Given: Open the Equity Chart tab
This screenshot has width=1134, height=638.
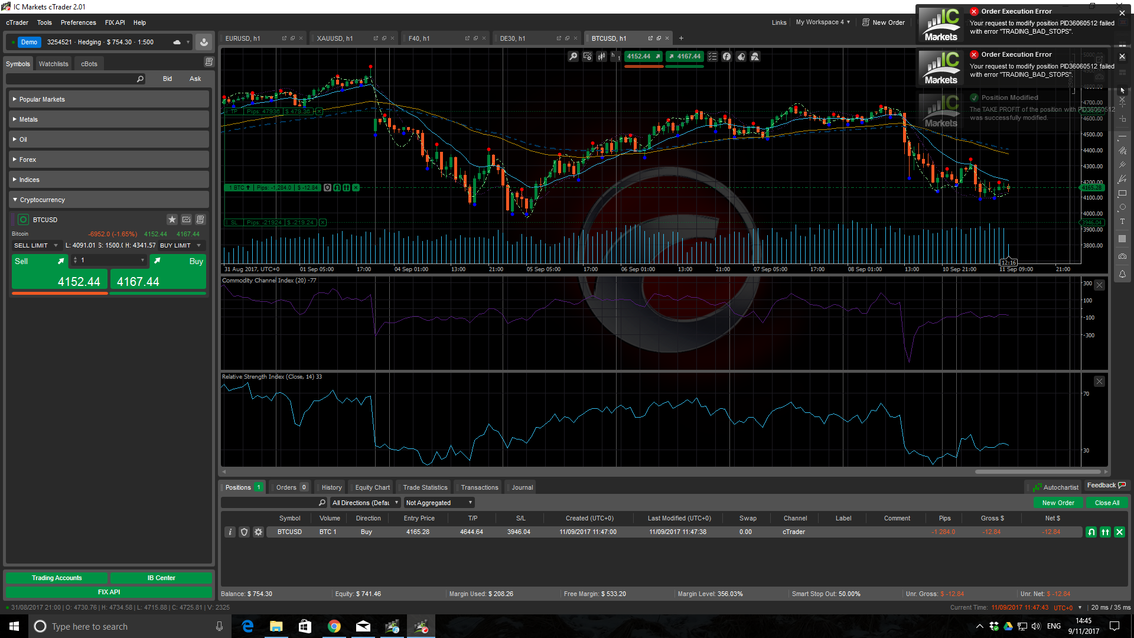Looking at the screenshot, I should point(372,487).
